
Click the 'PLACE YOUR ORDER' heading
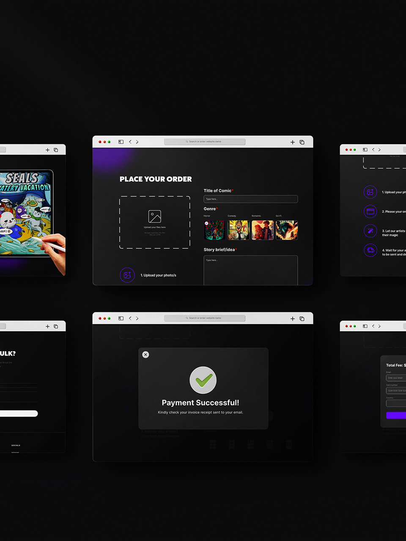[156, 179]
